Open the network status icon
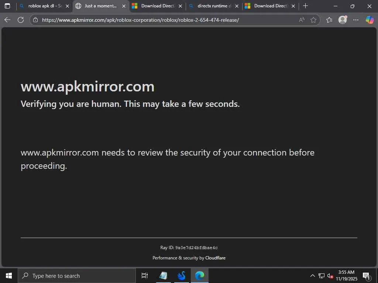 322,276
